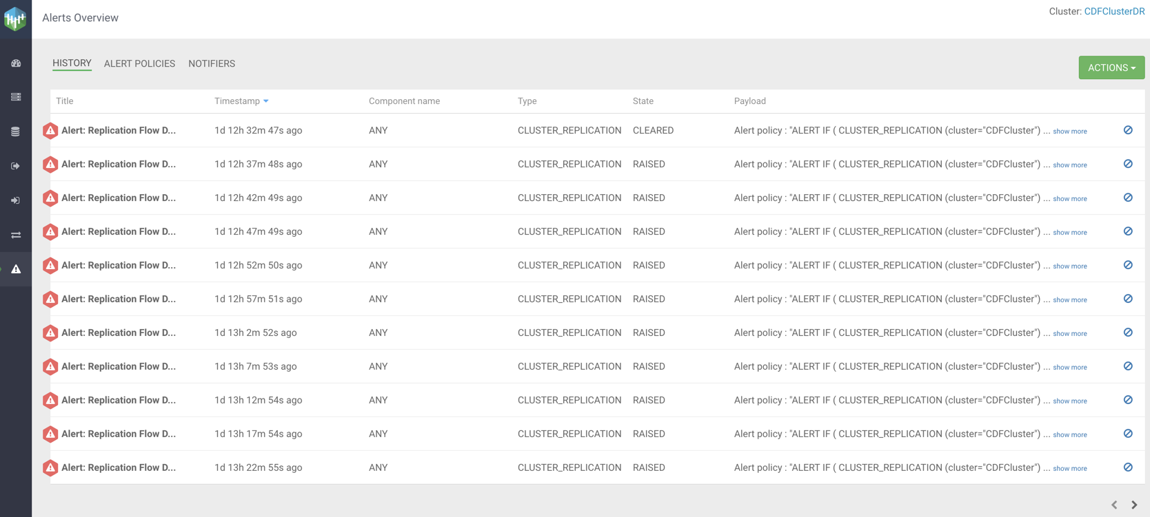The width and height of the screenshot is (1150, 517).
Task: Switch to the ALERT POLICIES tab
Action: pos(139,63)
